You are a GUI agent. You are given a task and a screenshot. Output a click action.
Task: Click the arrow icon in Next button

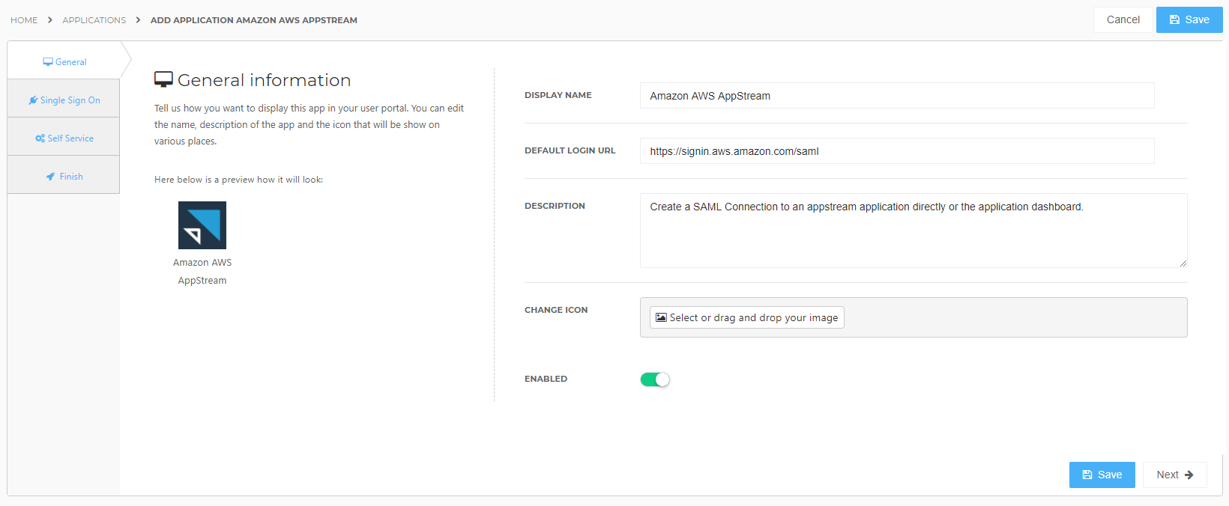[x=1189, y=475]
